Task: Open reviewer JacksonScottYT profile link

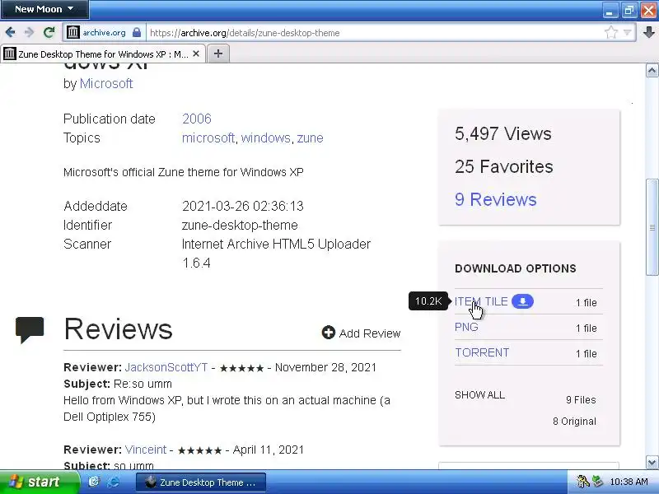Action: pos(166,367)
